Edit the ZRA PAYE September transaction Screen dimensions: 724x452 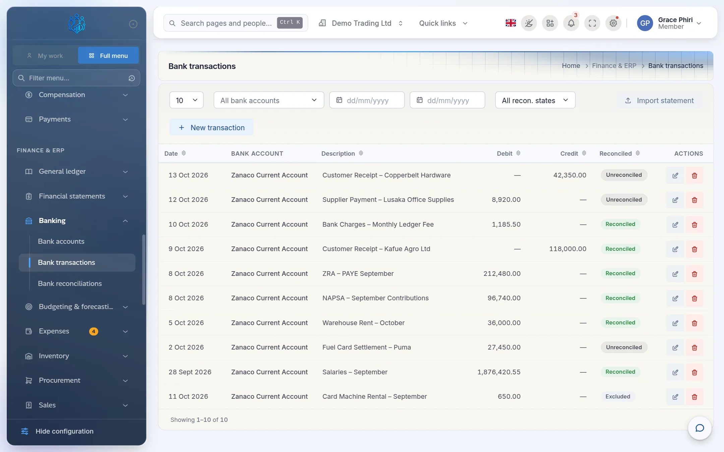point(675,274)
